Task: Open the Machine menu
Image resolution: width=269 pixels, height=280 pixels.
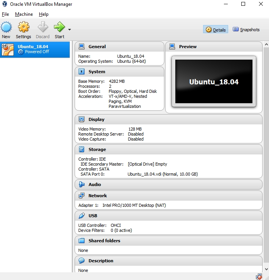Action: tap(24, 14)
